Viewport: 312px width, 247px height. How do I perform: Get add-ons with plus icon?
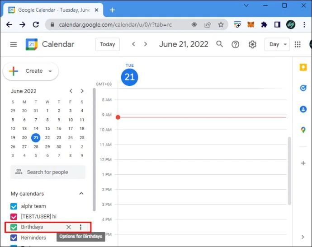(x=303, y=163)
